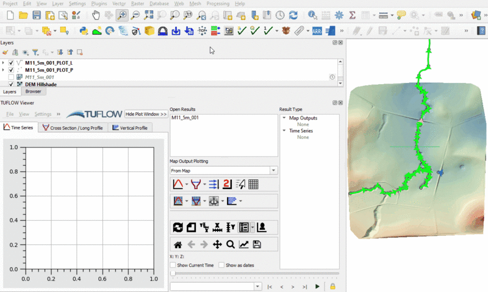Uncheck the M11_5m_001_PLOT_L layer checkbox

(12, 63)
